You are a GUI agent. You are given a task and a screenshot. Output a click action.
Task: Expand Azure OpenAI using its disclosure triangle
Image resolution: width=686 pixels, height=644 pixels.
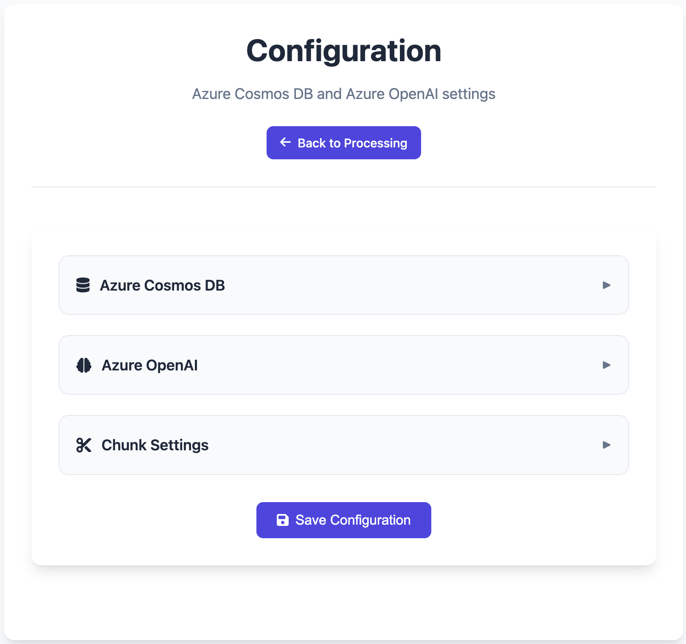pos(607,365)
